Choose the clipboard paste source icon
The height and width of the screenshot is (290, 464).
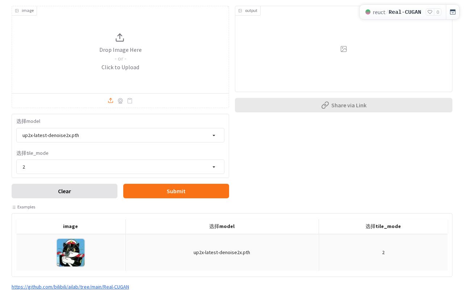tap(130, 101)
